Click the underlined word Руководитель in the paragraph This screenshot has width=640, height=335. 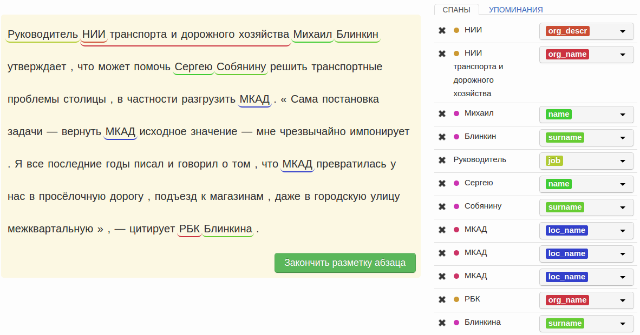[43, 35]
